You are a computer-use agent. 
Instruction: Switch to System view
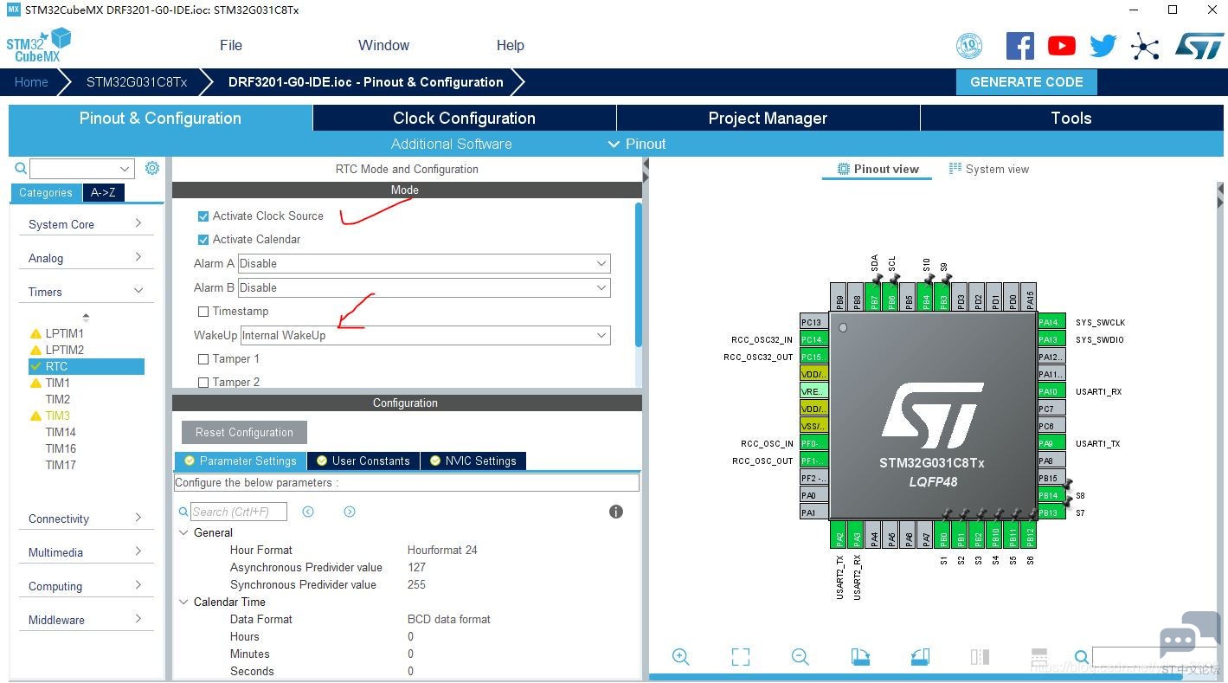(989, 169)
